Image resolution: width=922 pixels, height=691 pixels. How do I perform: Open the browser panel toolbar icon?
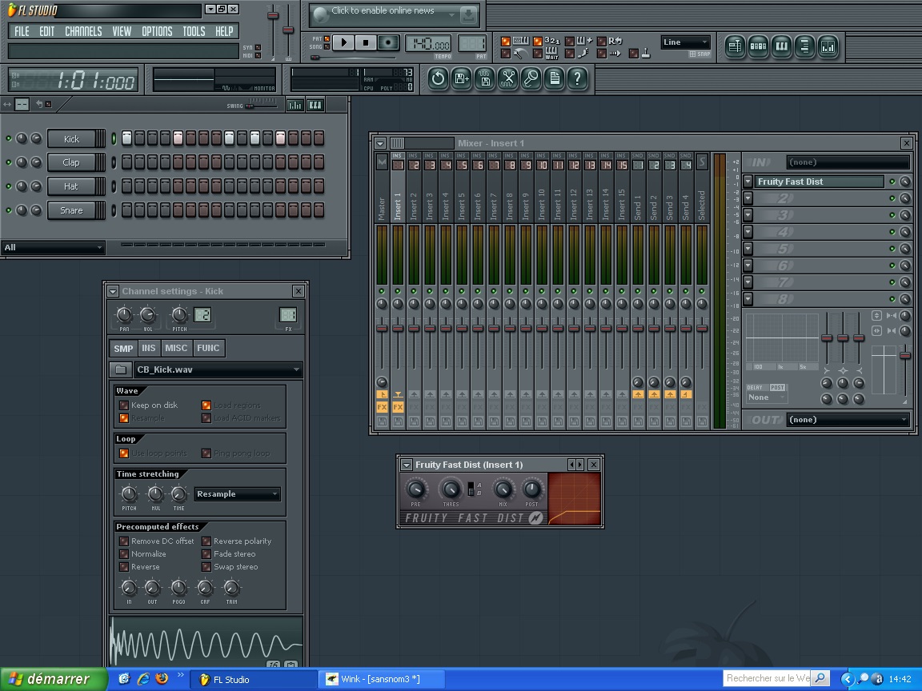click(x=804, y=46)
